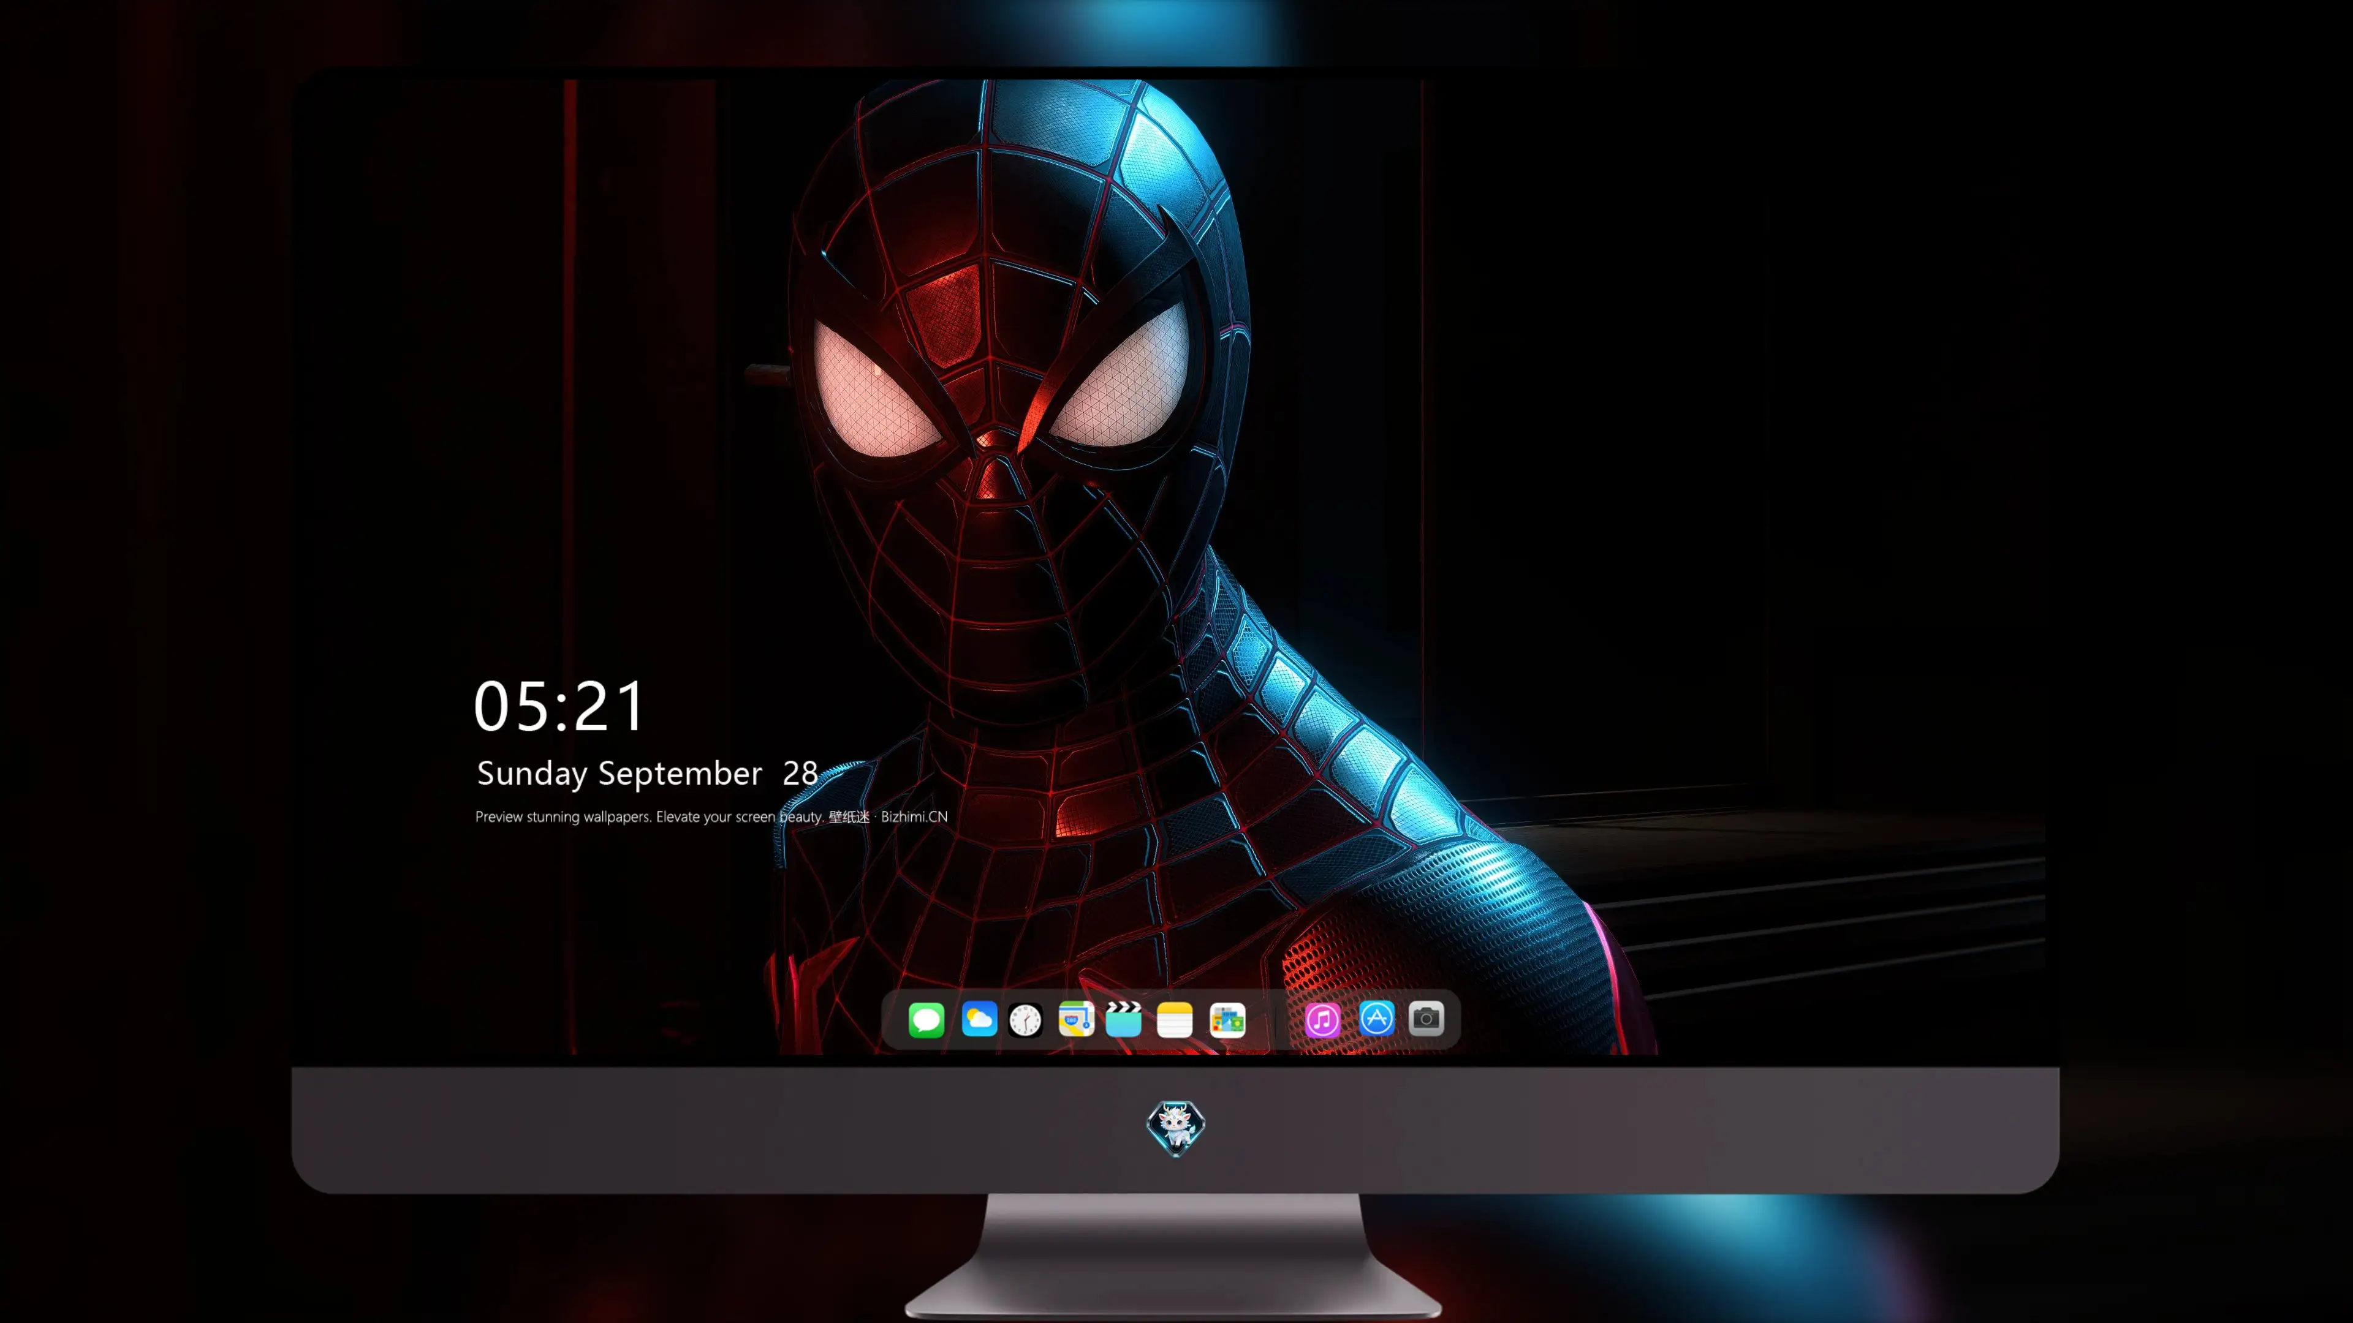Click the day number 28
The image size is (2353, 1323).
click(x=800, y=774)
